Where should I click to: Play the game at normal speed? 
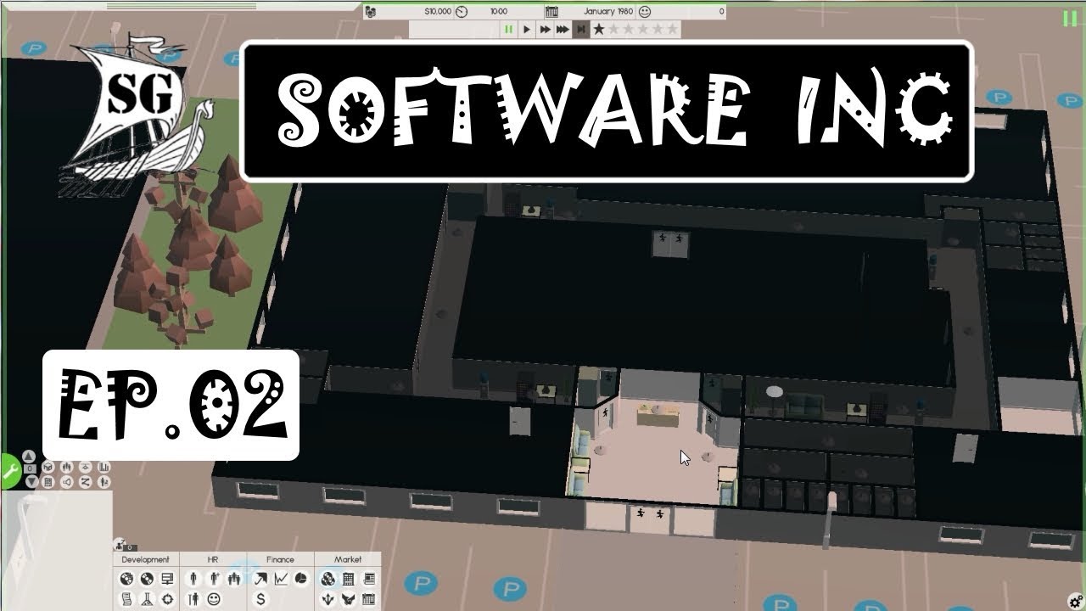point(527,29)
